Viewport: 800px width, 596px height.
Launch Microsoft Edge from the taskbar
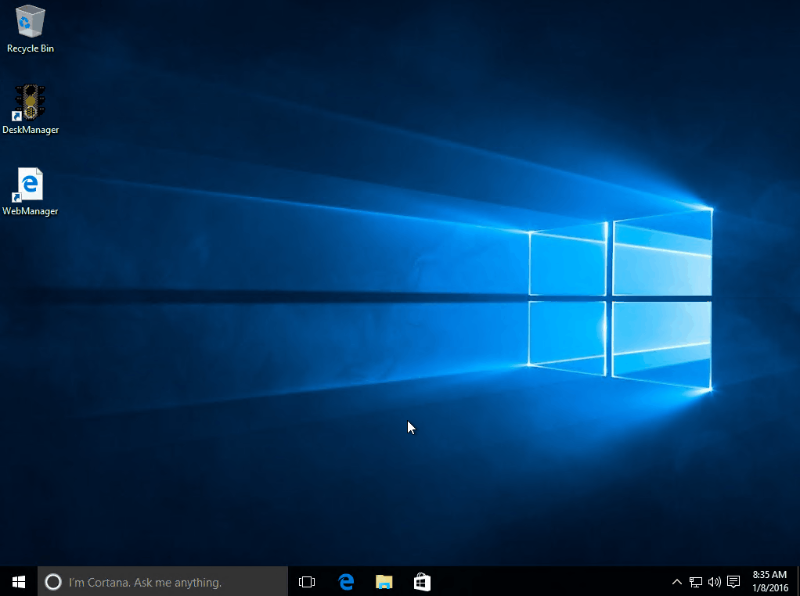pyautogui.click(x=346, y=582)
